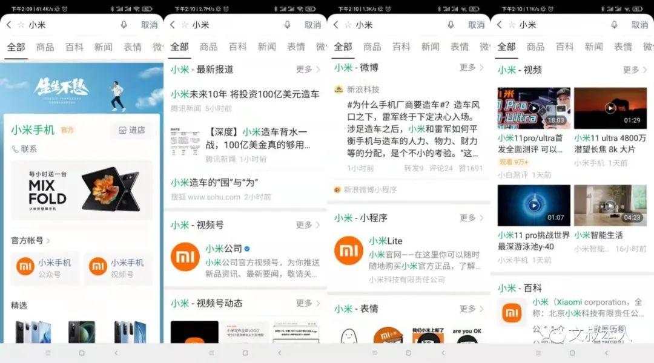Click the Mi logo beside 小米 Xiaomi corporation
The image size is (654, 363).
[x=512, y=313]
